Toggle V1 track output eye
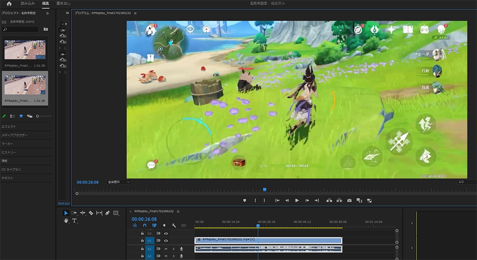 (x=166, y=240)
